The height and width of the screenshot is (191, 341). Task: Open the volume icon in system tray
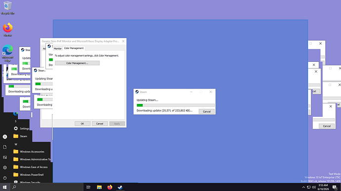click(x=314, y=188)
